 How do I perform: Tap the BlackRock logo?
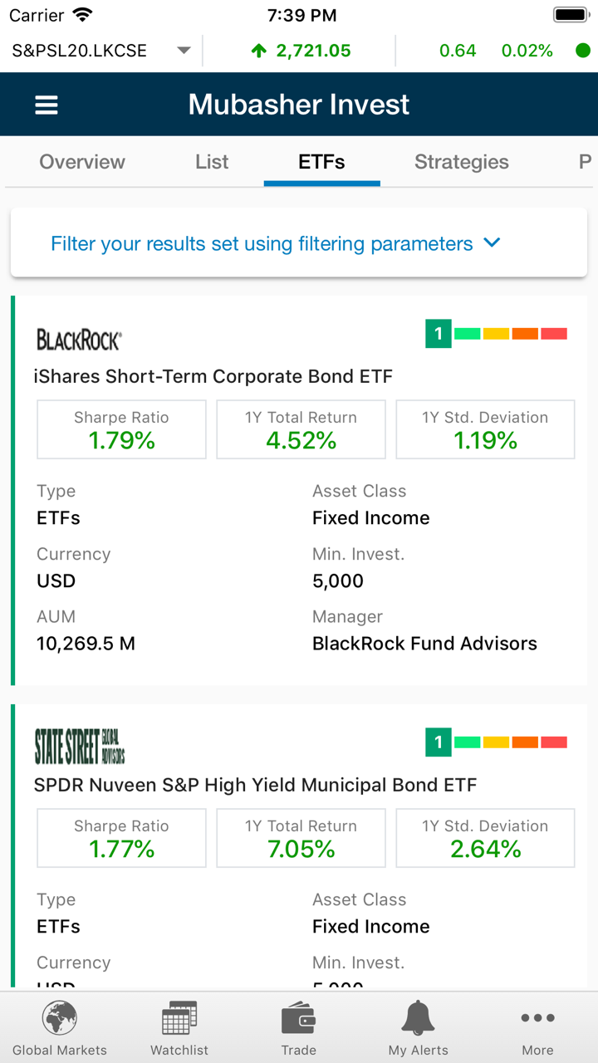(x=79, y=340)
